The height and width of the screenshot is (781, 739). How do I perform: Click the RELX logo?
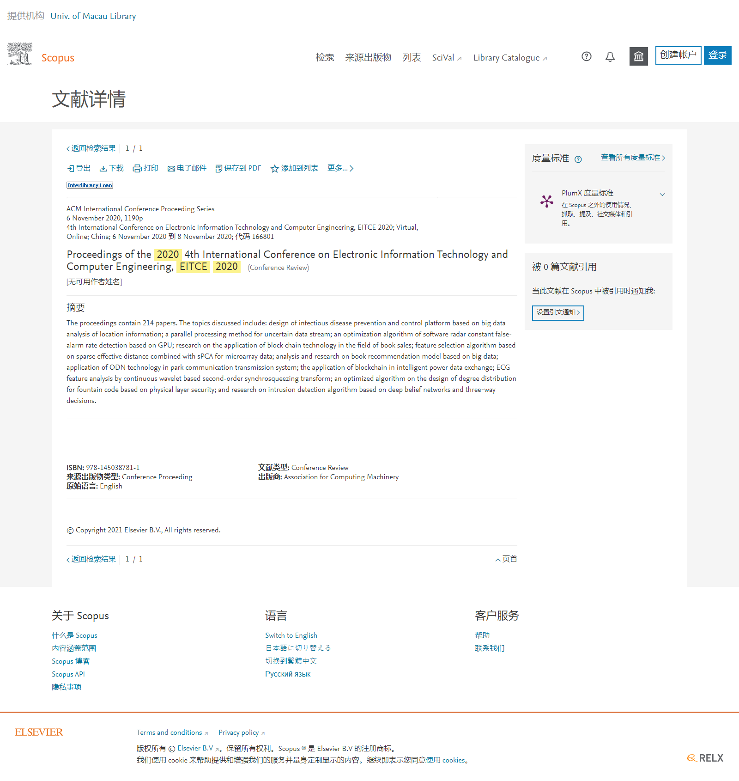705,758
